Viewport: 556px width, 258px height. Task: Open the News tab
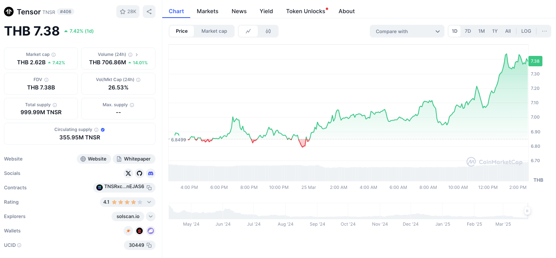(x=239, y=11)
